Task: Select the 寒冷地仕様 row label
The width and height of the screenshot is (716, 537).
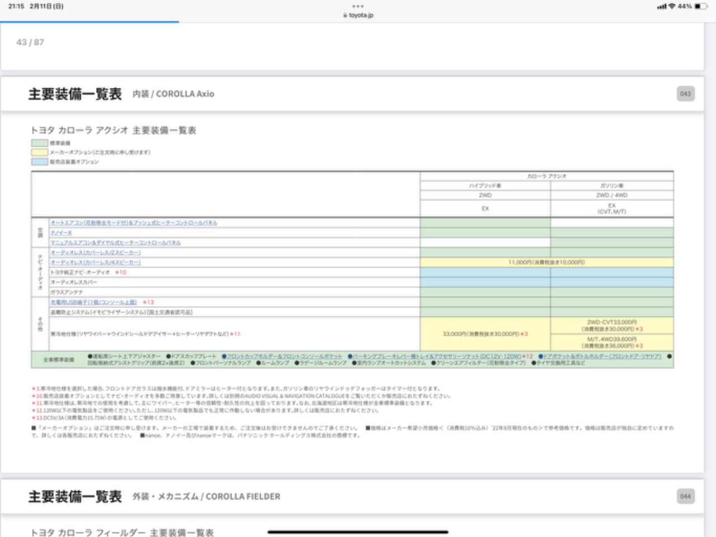Action: [x=139, y=334]
